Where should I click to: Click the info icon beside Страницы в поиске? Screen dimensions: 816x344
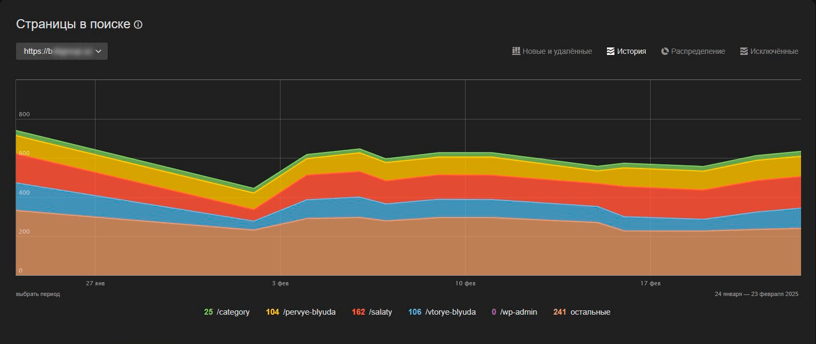click(x=138, y=25)
